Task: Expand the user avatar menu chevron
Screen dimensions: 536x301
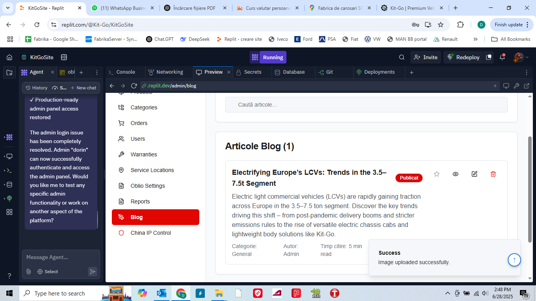Action: (x=527, y=57)
